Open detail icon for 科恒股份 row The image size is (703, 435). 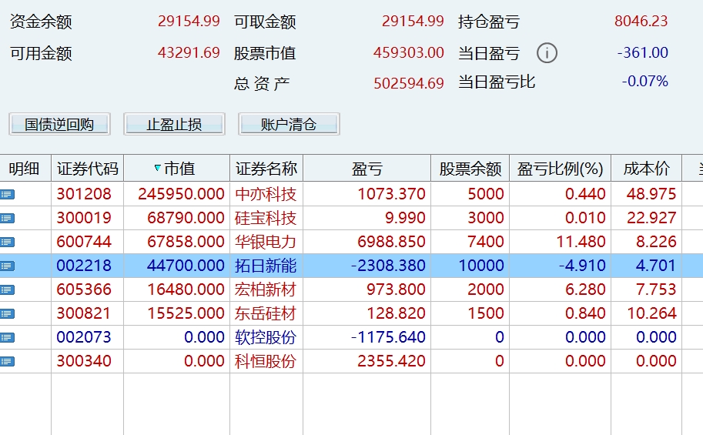[x=7, y=360]
